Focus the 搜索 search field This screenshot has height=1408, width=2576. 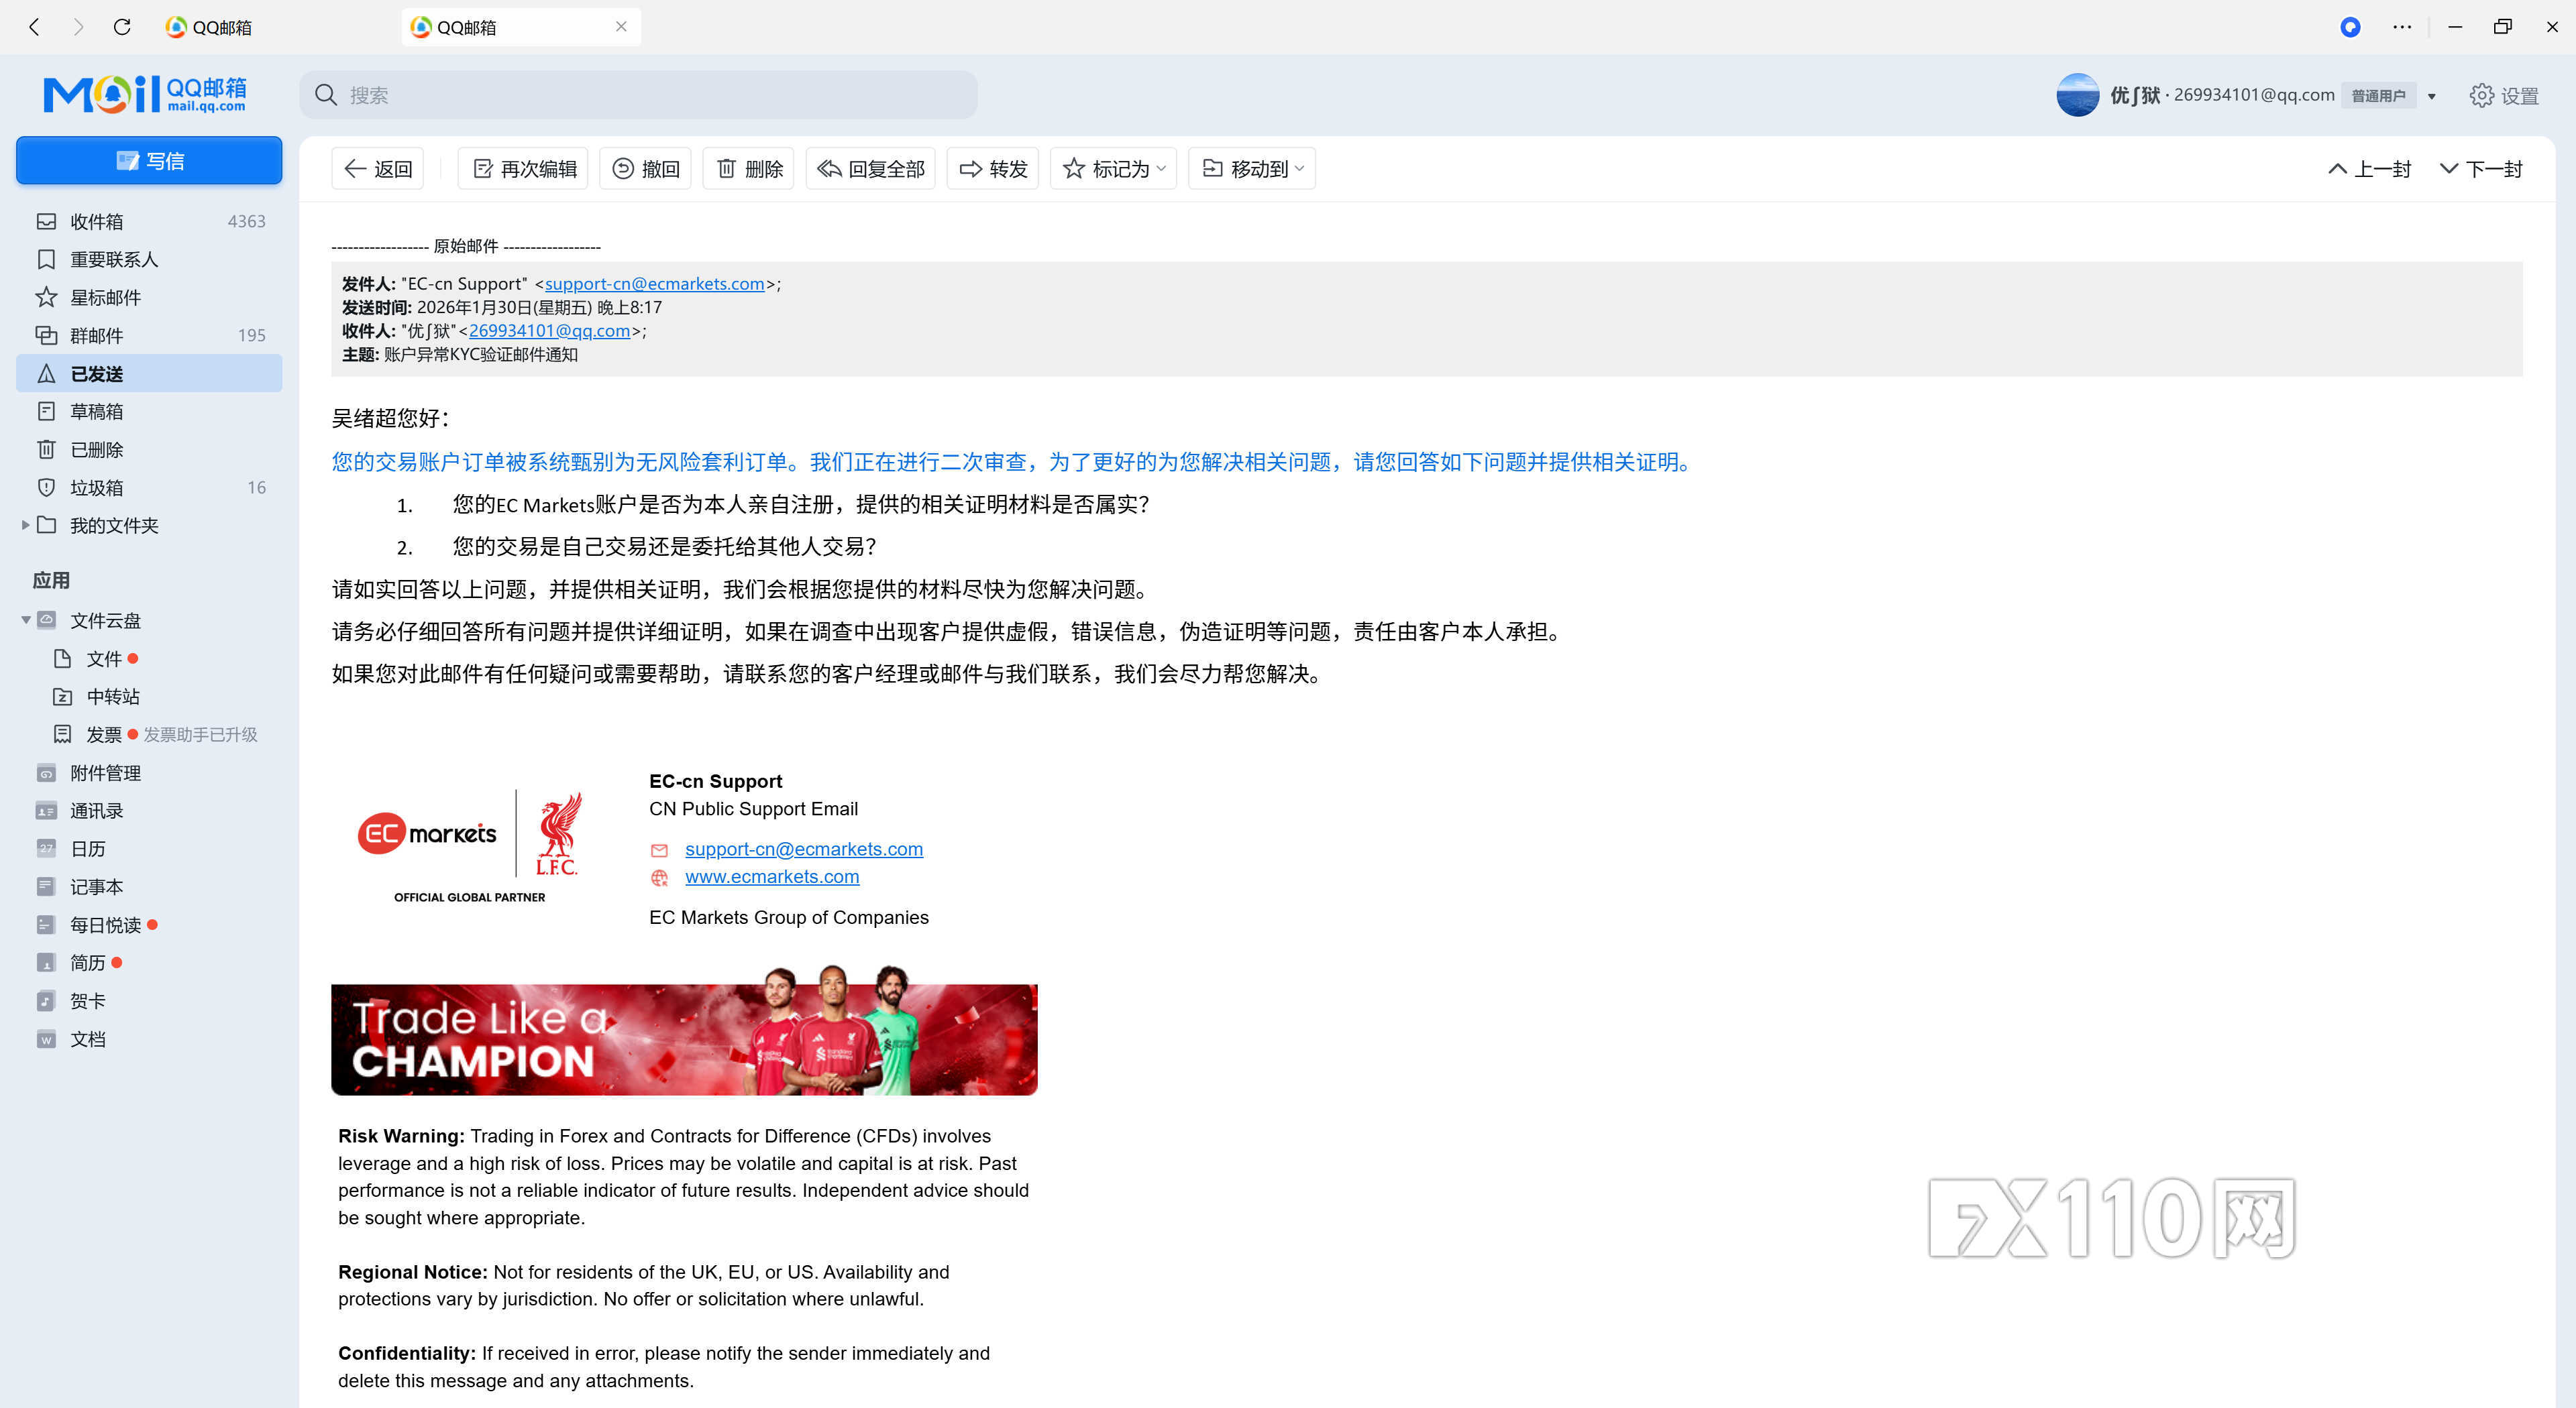point(638,95)
